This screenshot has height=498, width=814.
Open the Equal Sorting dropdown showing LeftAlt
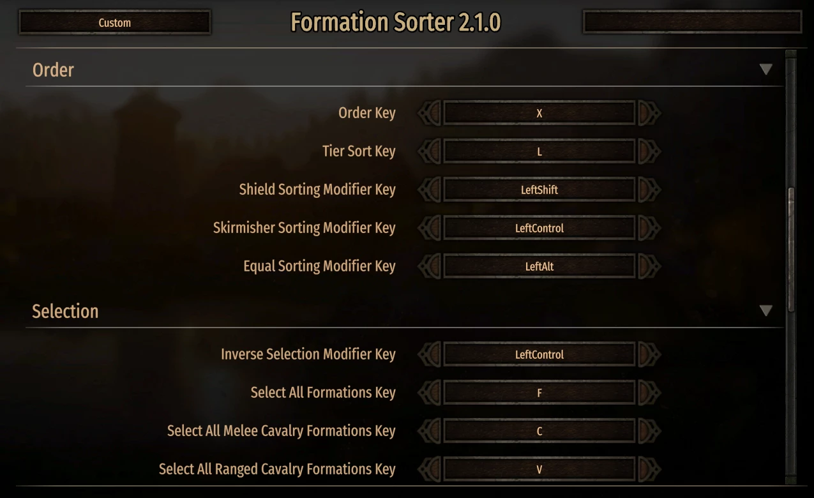[x=539, y=267]
